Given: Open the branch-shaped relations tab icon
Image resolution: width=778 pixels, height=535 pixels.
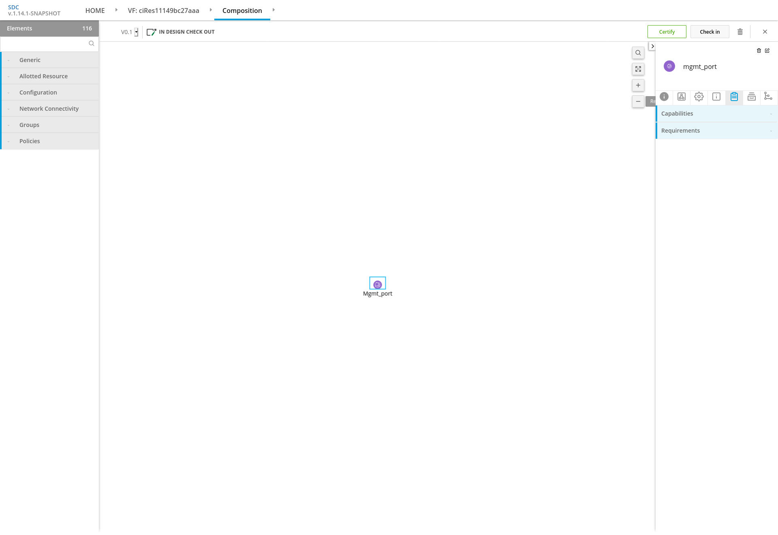Looking at the screenshot, I should point(768,97).
